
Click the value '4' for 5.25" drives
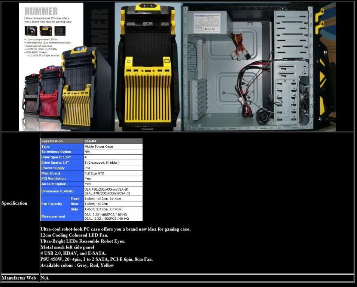tap(85, 157)
